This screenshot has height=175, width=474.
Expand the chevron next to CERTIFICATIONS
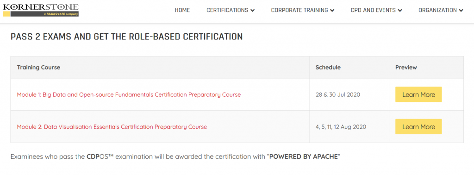(252, 11)
